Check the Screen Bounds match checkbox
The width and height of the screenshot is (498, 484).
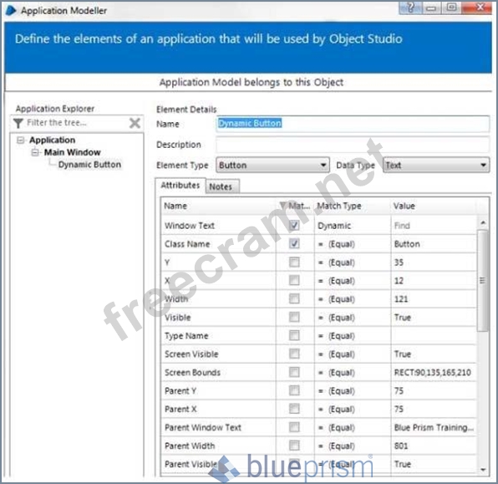(x=294, y=372)
